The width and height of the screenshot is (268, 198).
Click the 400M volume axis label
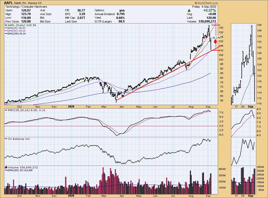(222, 169)
